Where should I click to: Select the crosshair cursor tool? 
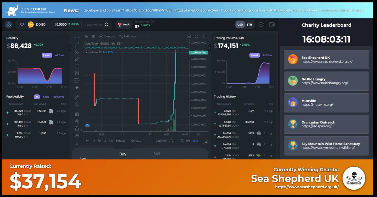tap(77, 37)
